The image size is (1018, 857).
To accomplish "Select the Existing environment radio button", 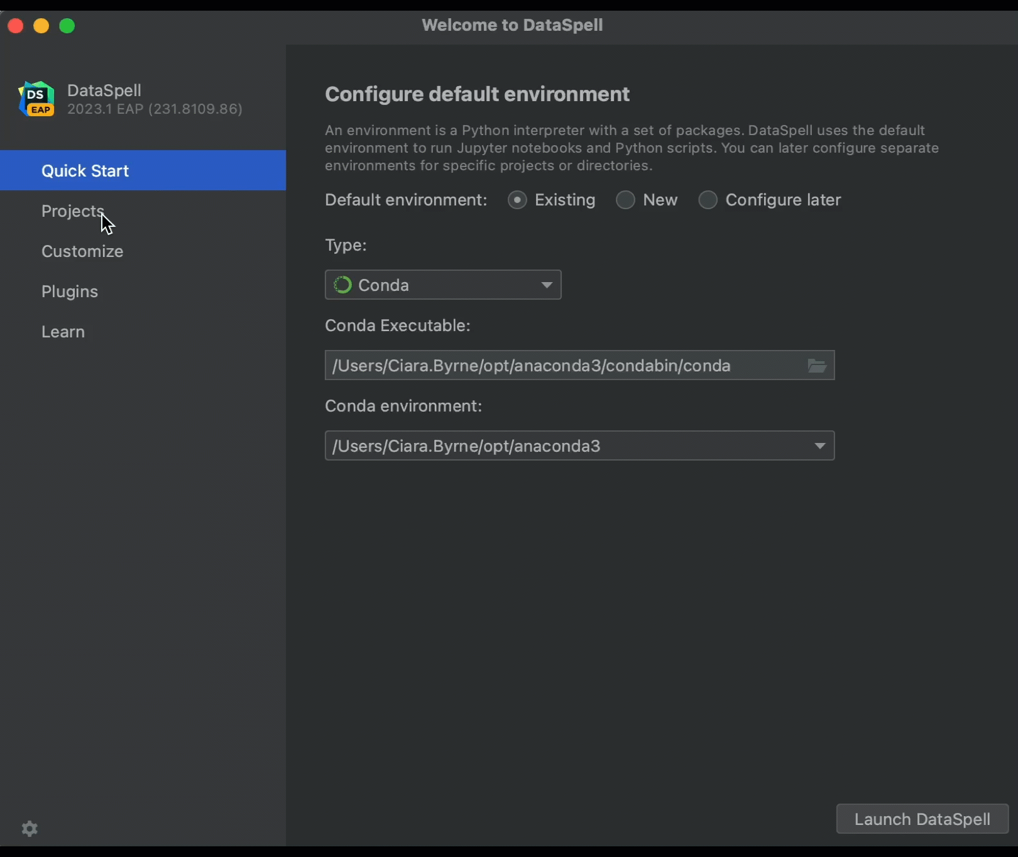I will [517, 200].
